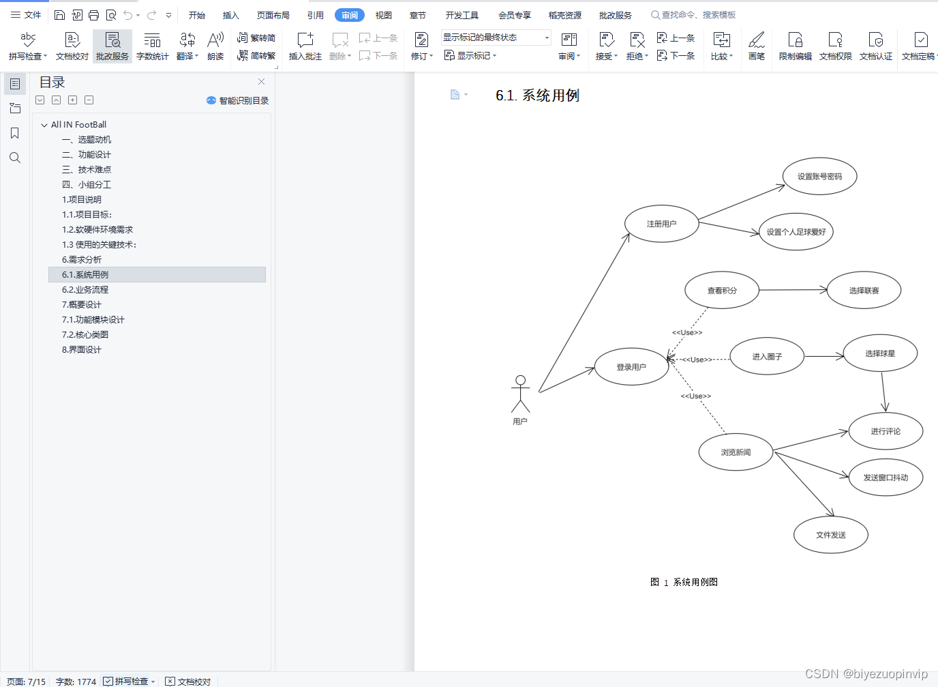Switch to the 页面布局 ribbon tab
The width and height of the screenshot is (938, 687).
tap(273, 14)
